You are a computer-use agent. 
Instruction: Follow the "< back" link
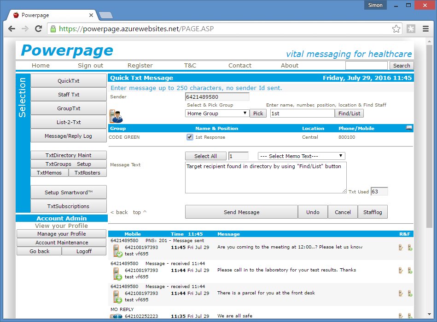click(x=119, y=212)
